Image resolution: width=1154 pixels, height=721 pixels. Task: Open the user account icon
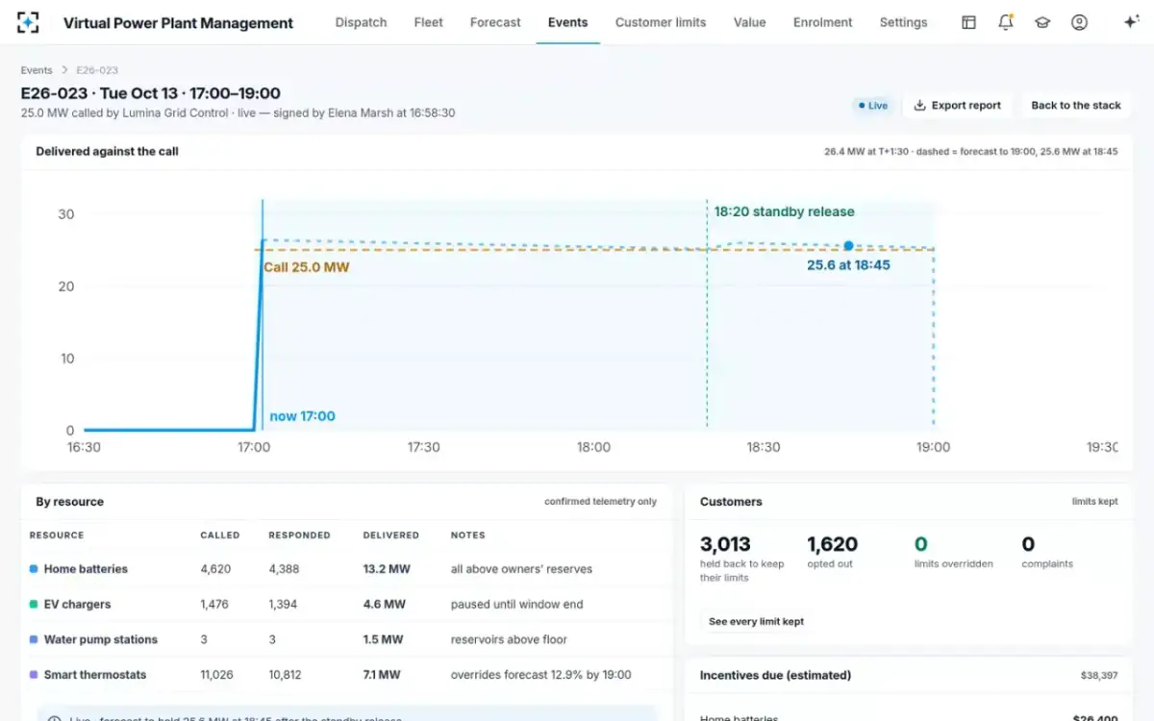click(x=1079, y=22)
